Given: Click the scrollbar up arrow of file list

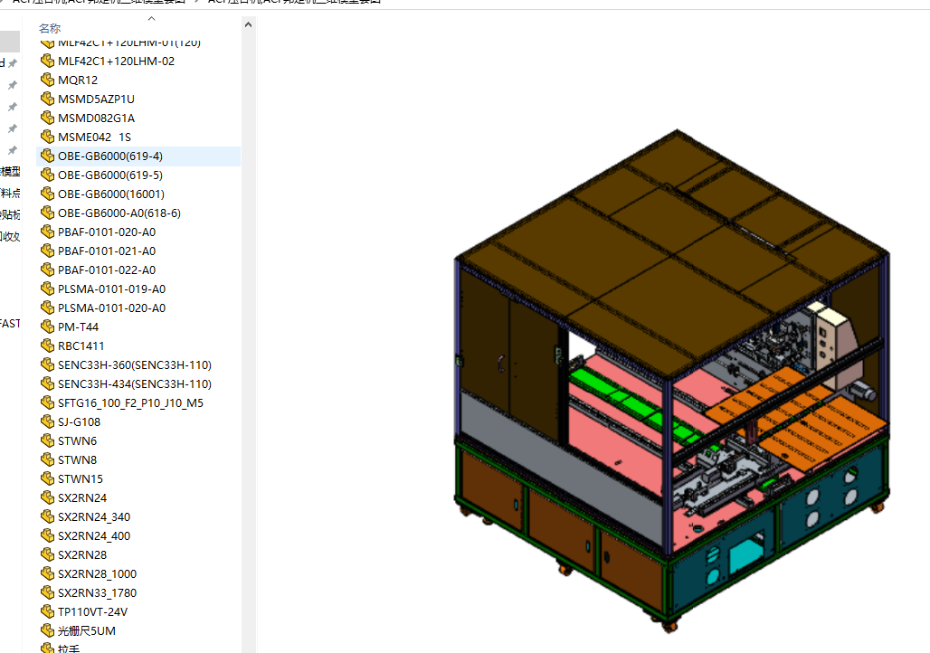Looking at the screenshot, I should coord(248,25).
